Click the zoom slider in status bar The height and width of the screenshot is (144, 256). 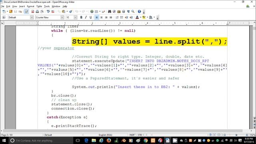pyautogui.click(x=236, y=135)
